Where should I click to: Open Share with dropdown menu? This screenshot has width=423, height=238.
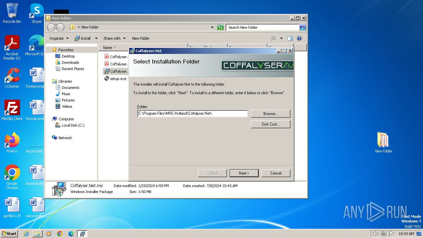114,38
